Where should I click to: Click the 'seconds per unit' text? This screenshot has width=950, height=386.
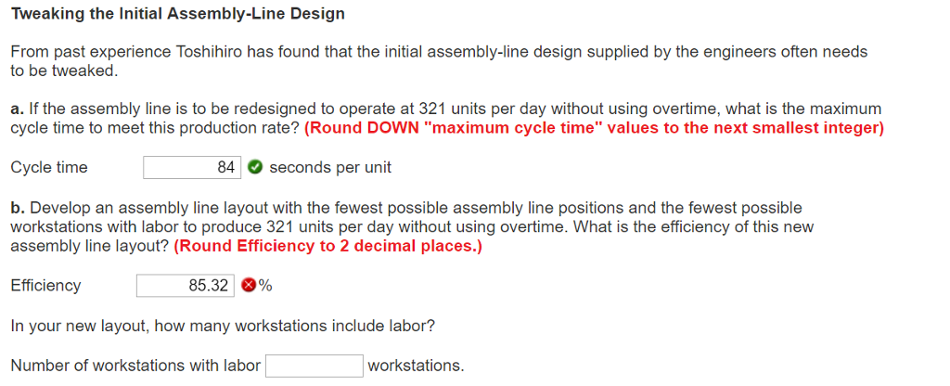(x=330, y=167)
